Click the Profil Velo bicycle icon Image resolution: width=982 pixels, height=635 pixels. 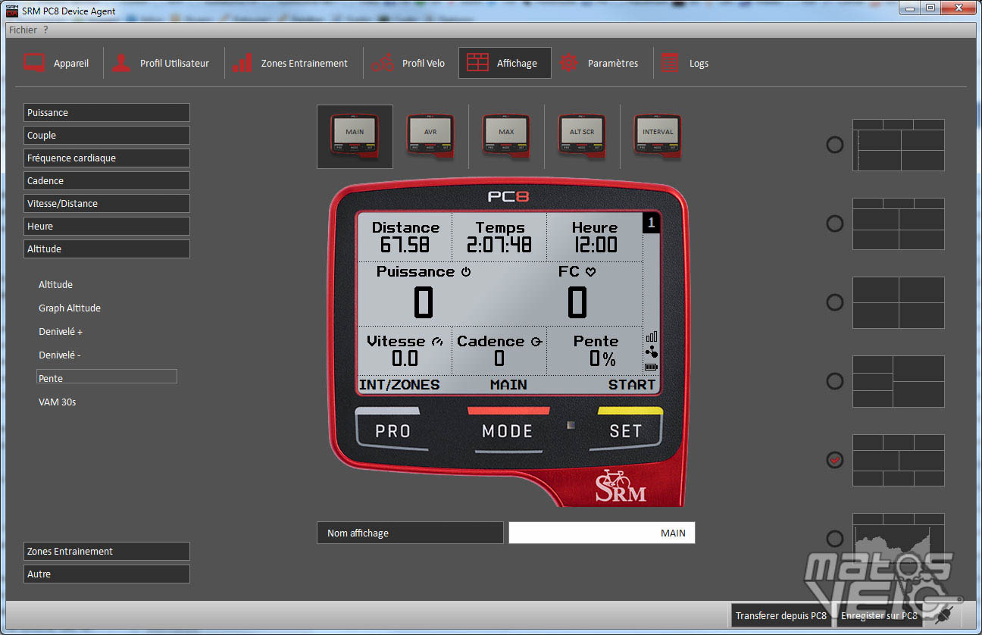[x=383, y=63]
